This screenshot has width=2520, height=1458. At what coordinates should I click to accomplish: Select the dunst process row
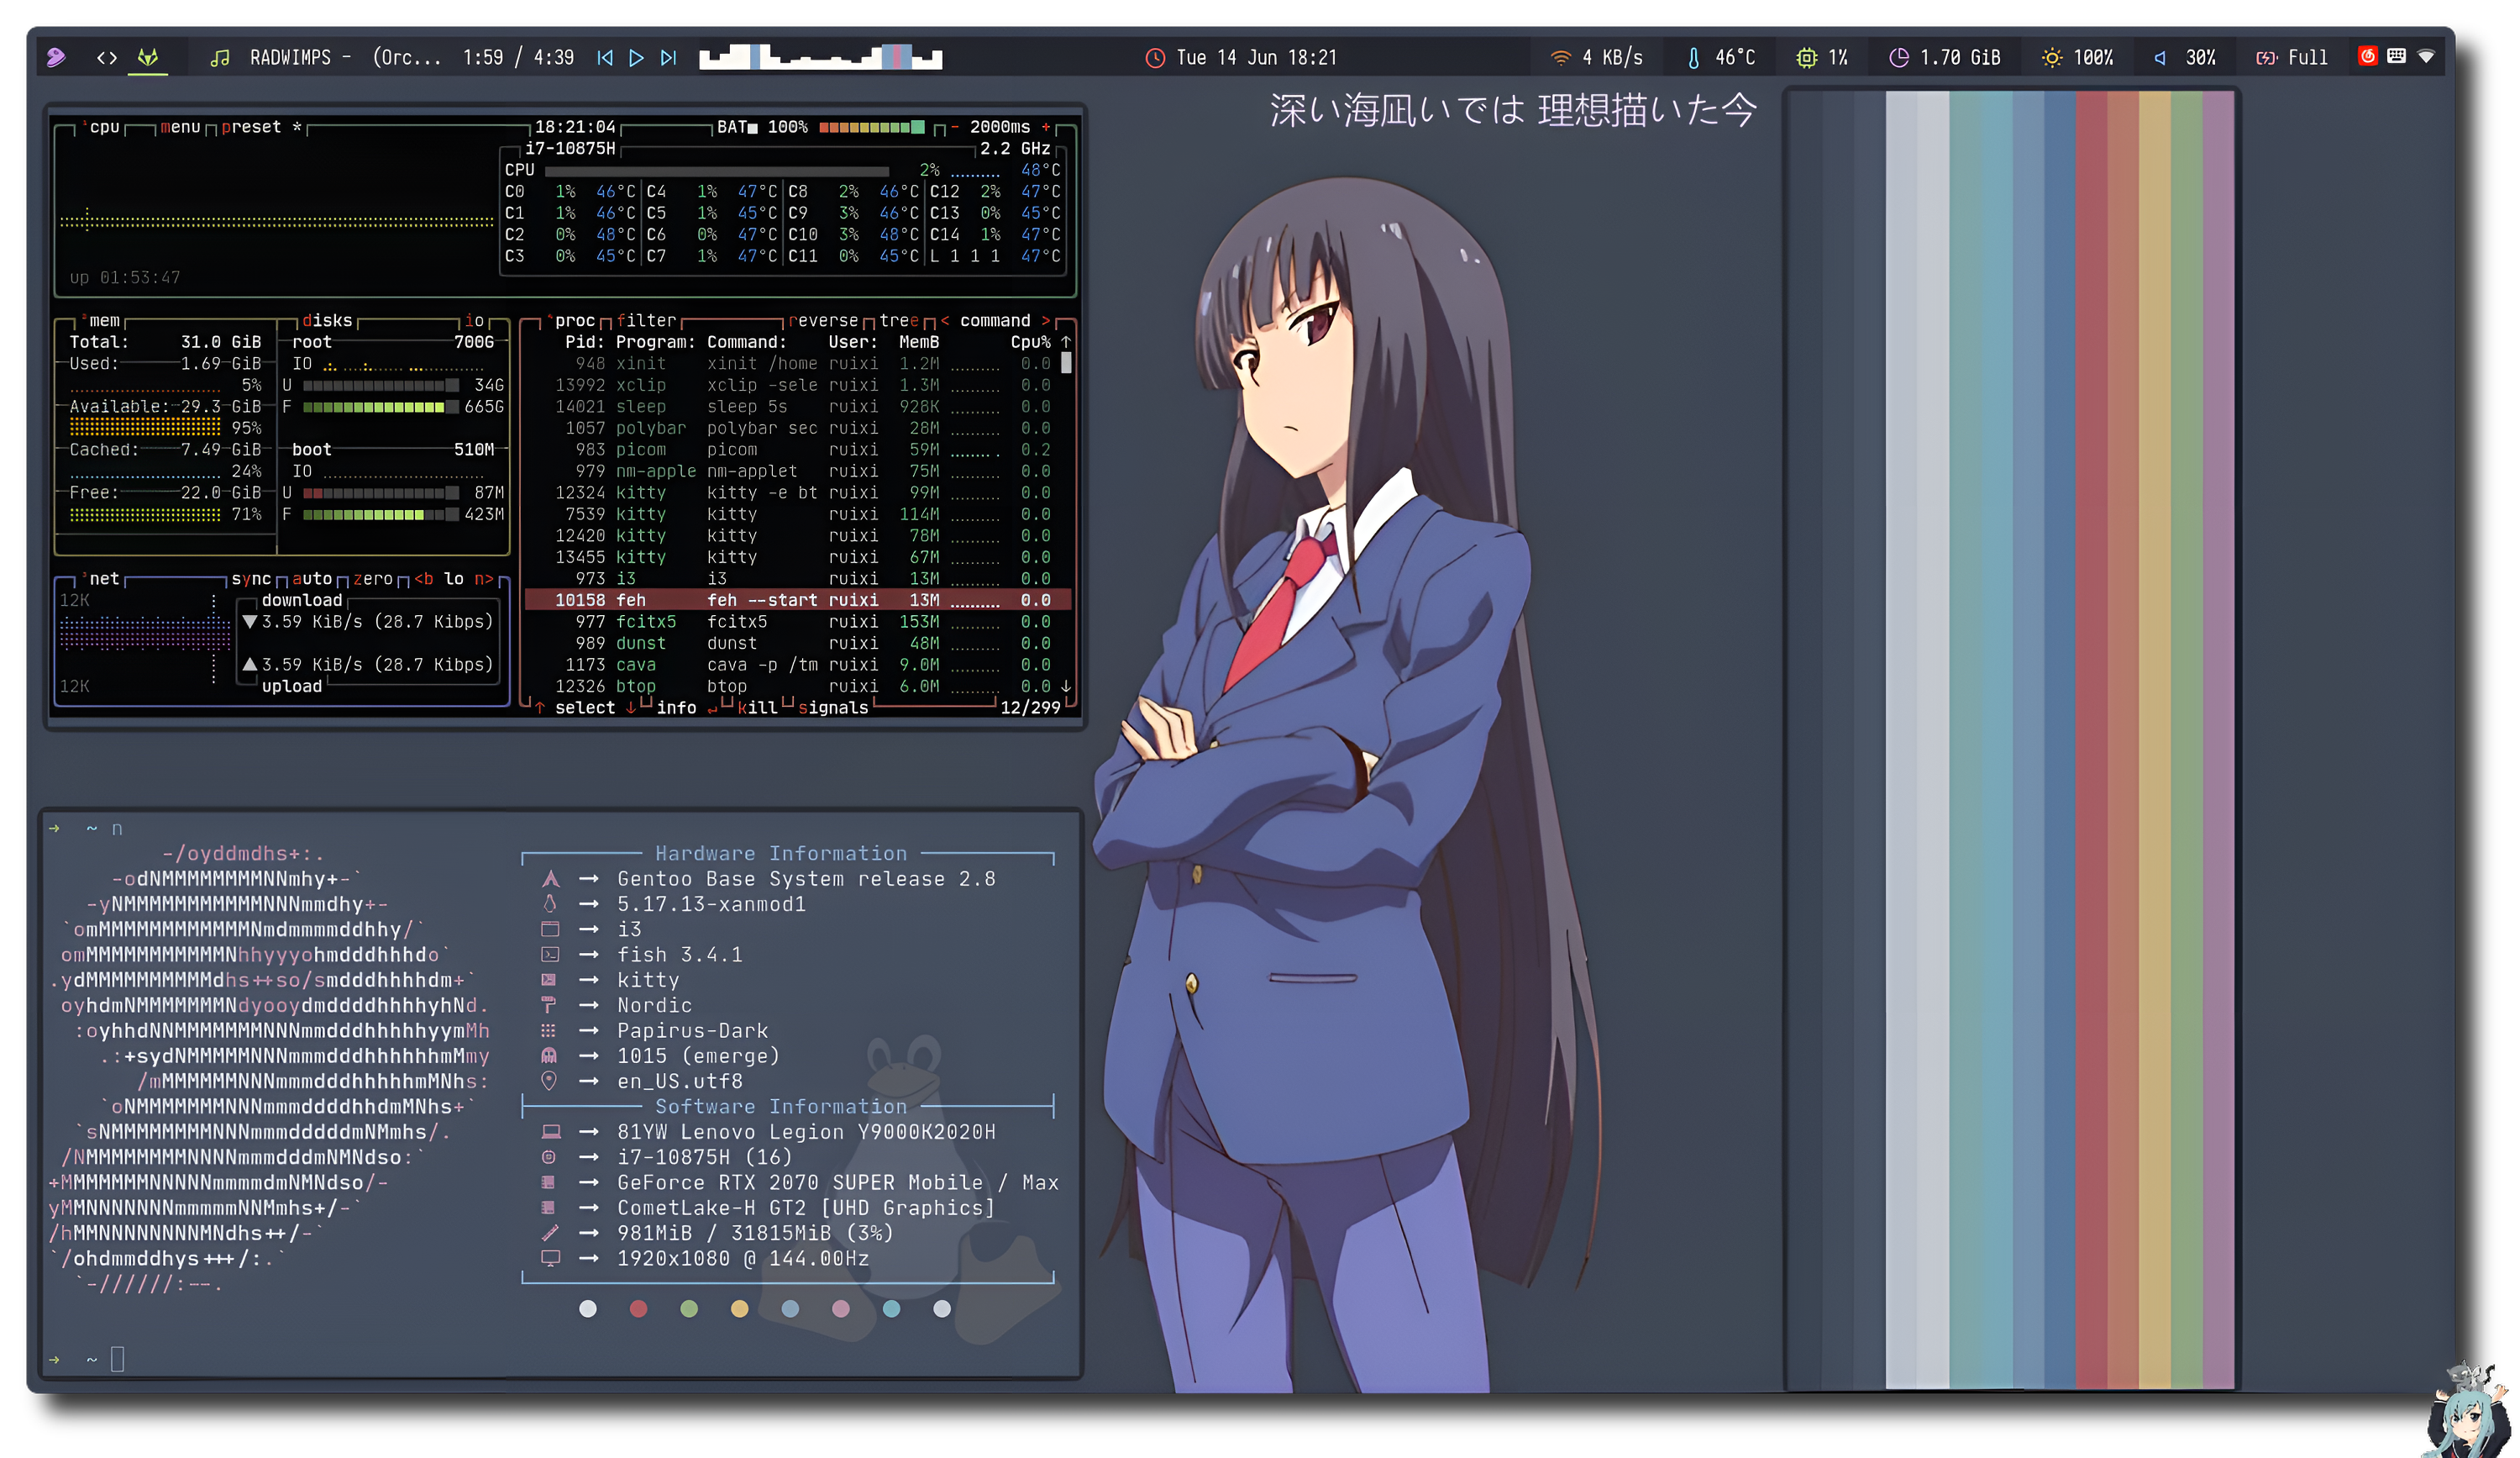click(x=798, y=644)
